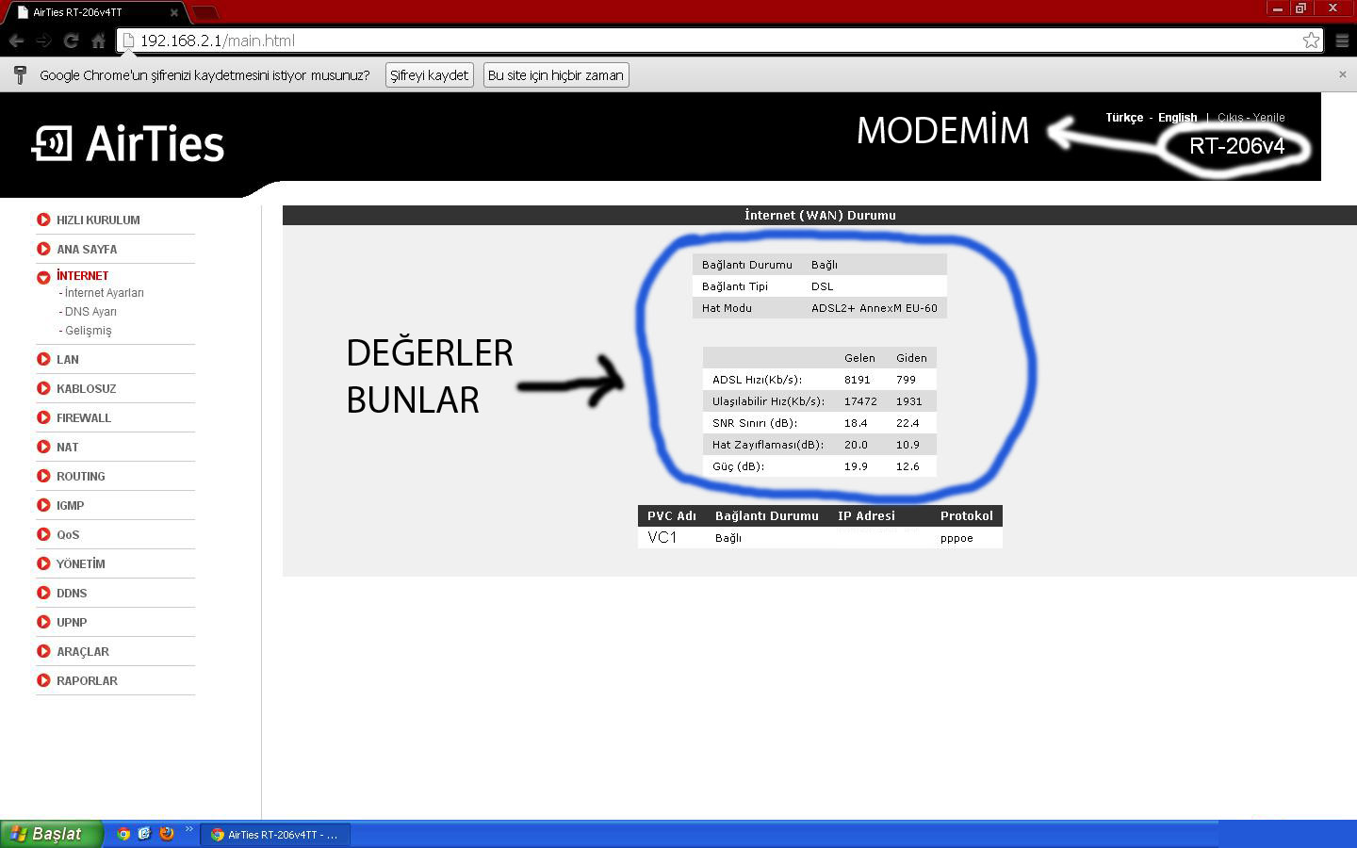Bookmark this page with the star icon
The width and height of the screenshot is (1357, 848).
pos(1311,41)
